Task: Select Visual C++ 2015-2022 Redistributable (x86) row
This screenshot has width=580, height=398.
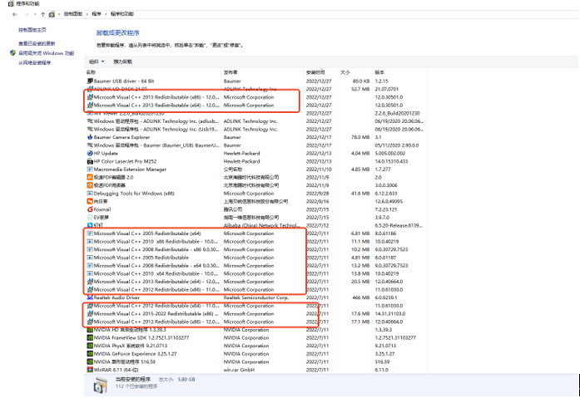Action: (255, 314)
